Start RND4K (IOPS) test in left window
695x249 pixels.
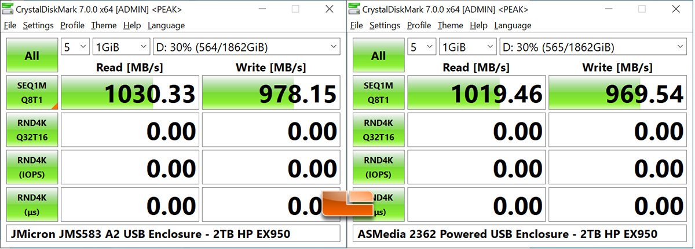click(x=32, y=168)
